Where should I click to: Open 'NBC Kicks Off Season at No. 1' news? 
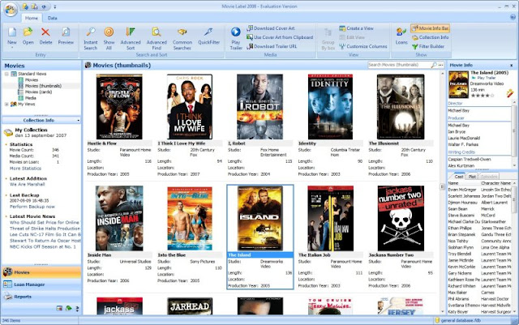tap(43, 246)
